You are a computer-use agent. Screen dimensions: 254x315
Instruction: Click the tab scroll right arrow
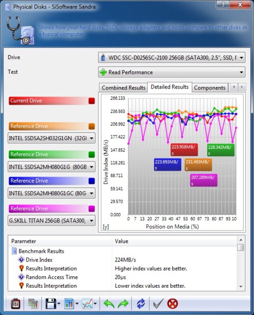[242, 87]
